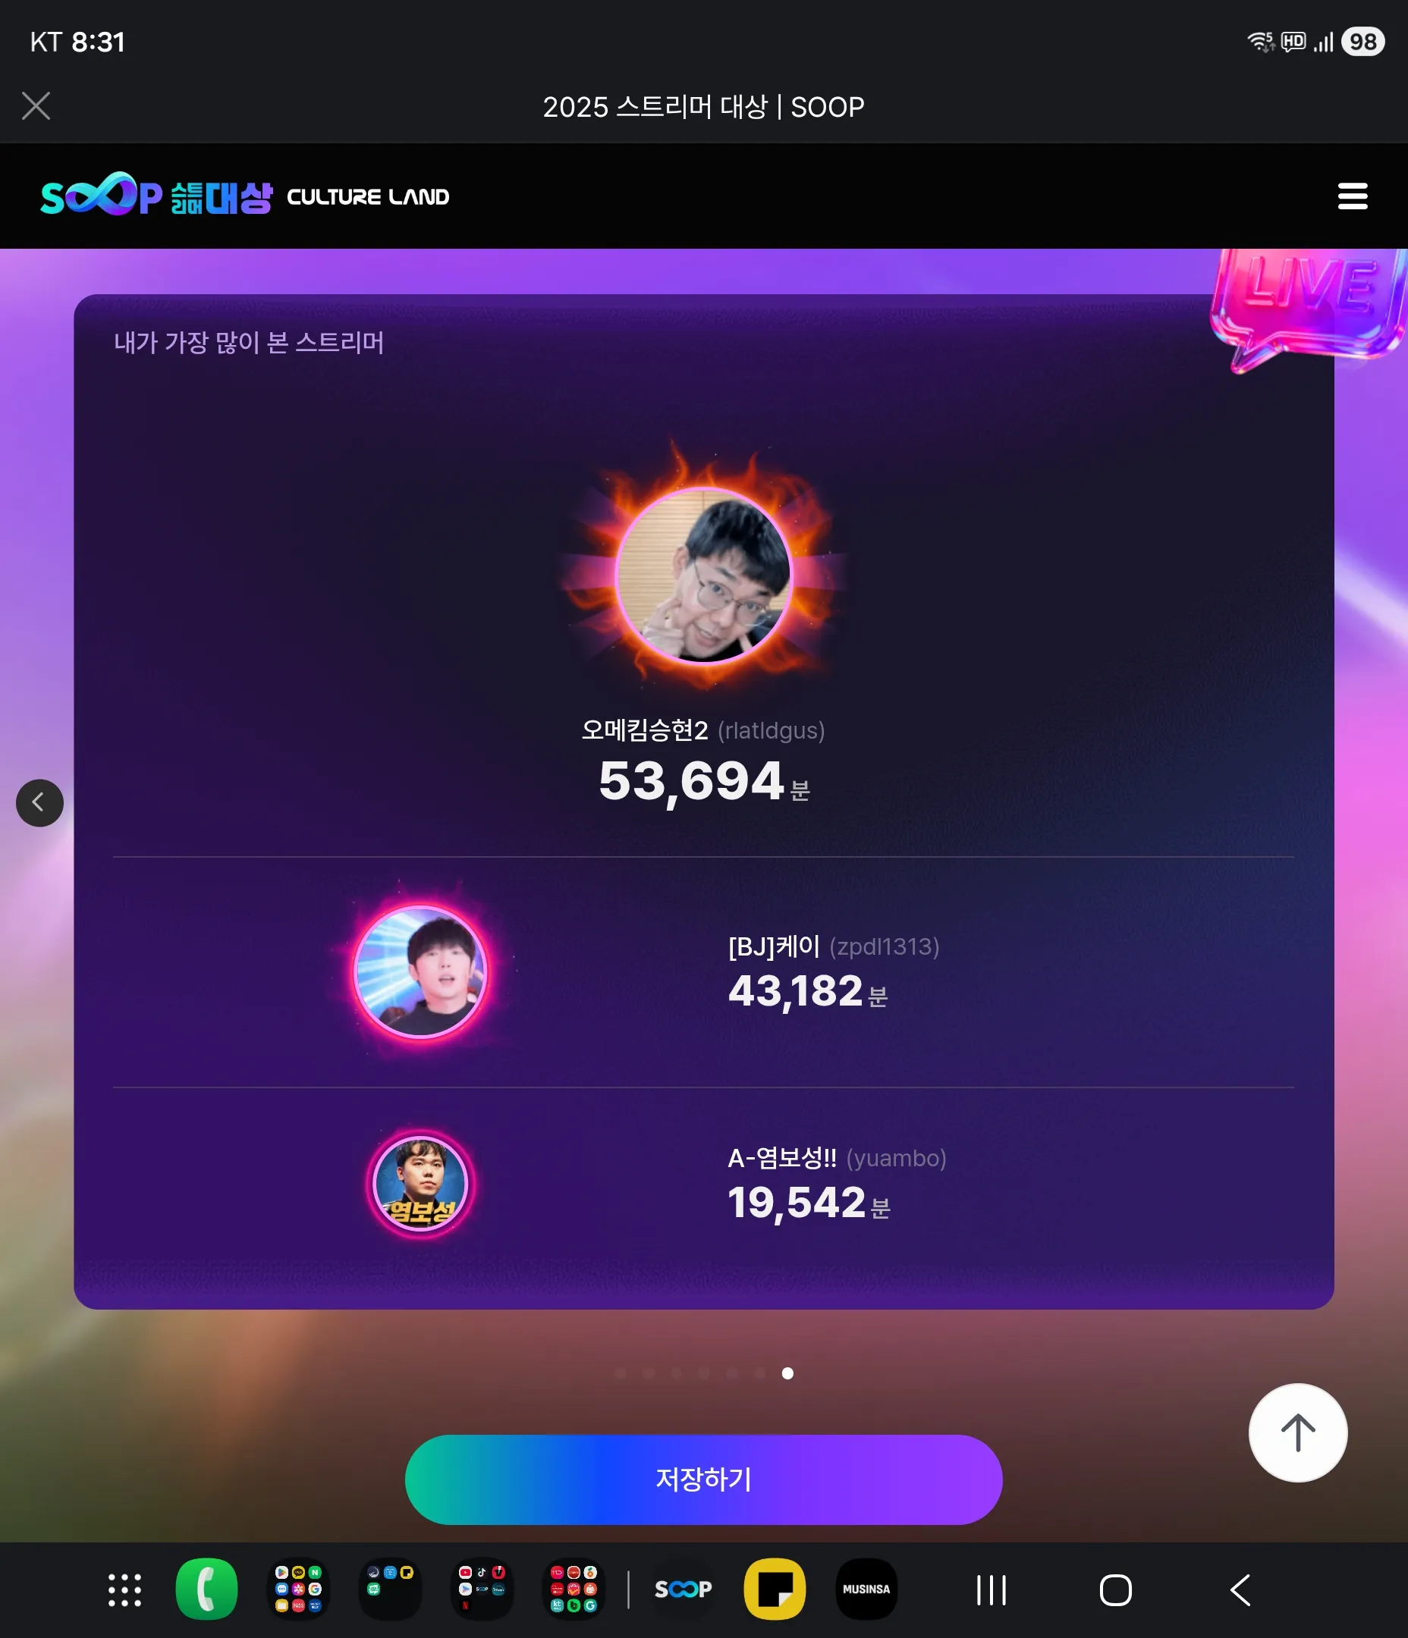Launch the green Phone app

[206, 1589]
